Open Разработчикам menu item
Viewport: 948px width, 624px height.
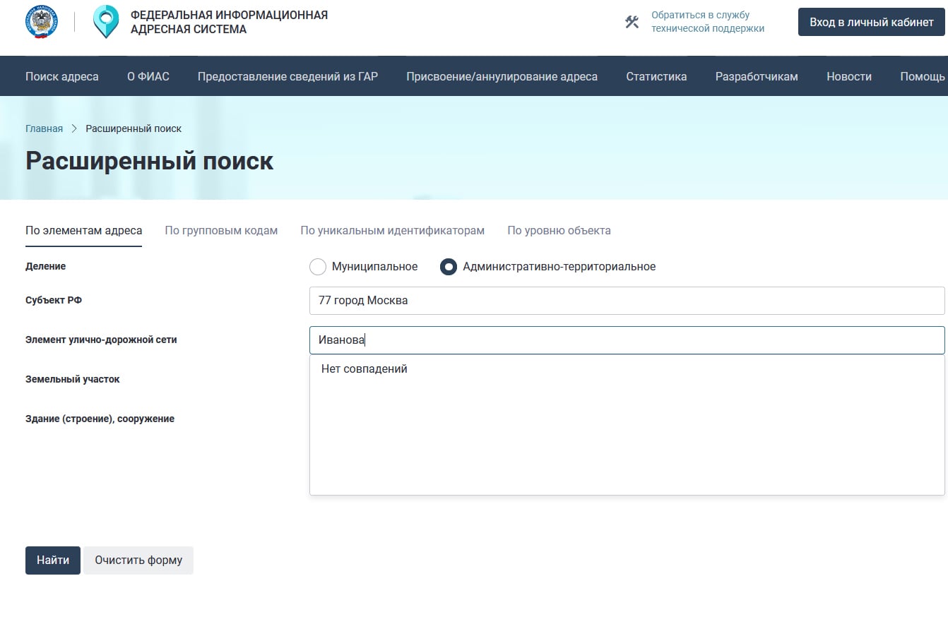click(757, 76)
